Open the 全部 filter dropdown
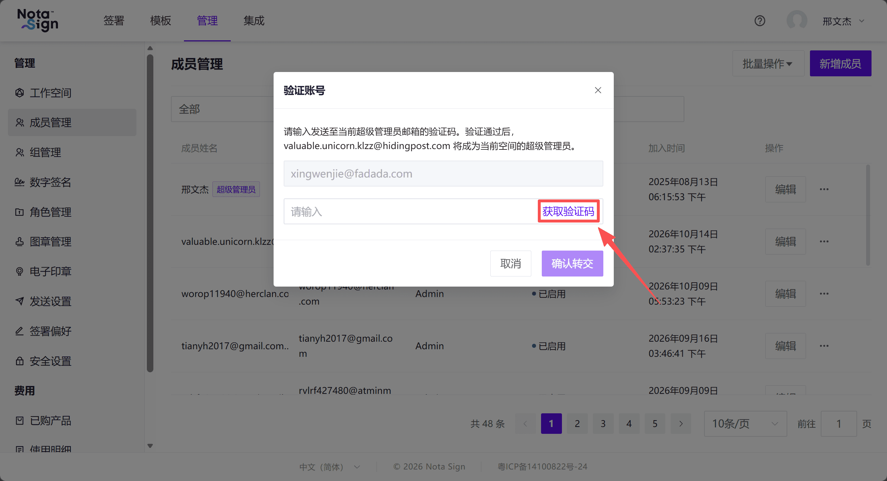Image resolution: width=887 pixels, height=481 pixels. tap(222, 109)
